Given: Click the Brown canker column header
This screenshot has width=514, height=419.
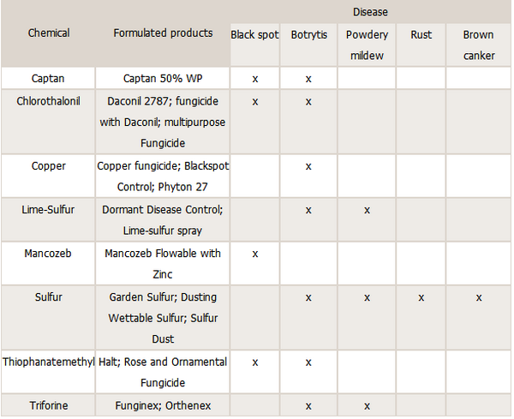Looking at the screenshot, I should pyautogui.click(x=478, y=45).
